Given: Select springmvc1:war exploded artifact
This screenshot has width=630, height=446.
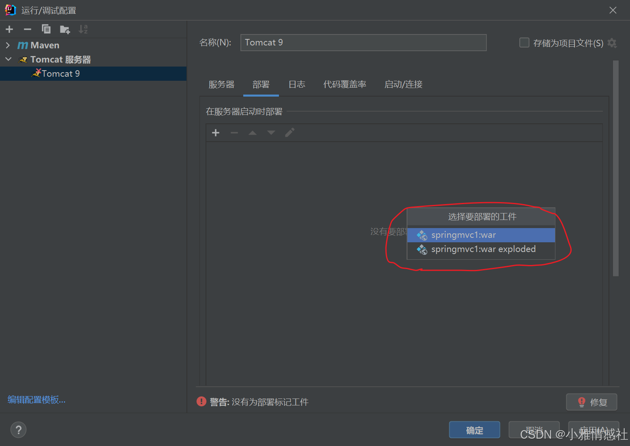Looking at the screenshot, I should point(481,249).
